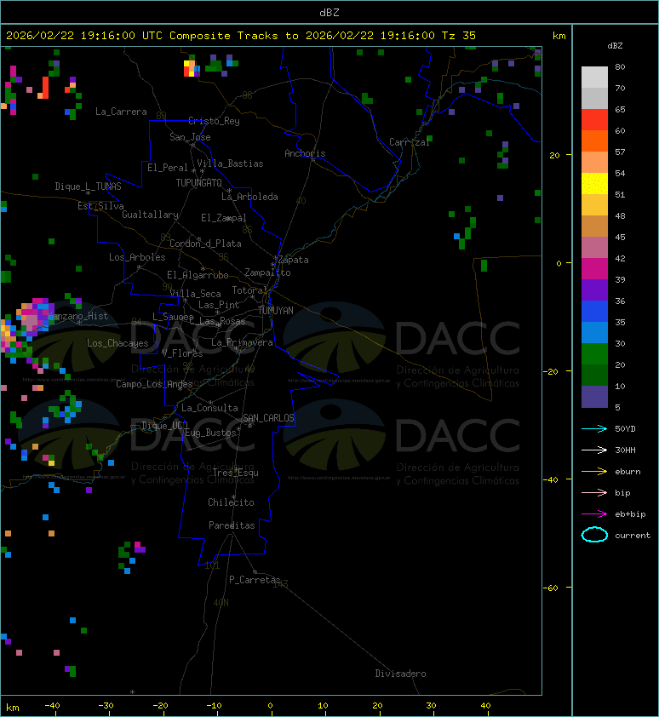Click the Los_Arboles map label
The height and width of the screenshot is (717, 659).
point(137,257)
